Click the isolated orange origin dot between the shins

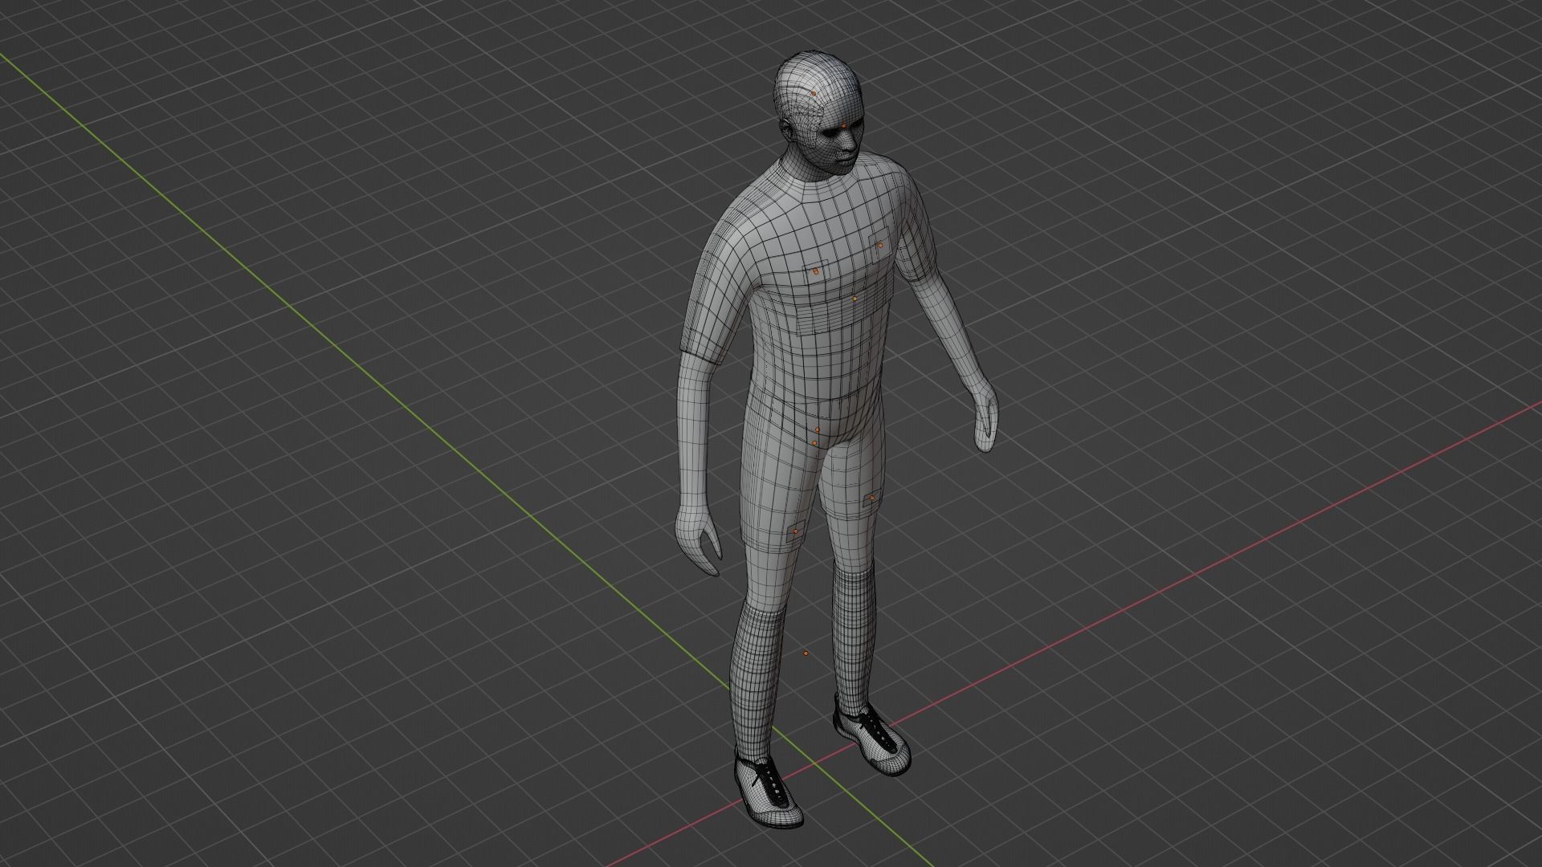806,653
